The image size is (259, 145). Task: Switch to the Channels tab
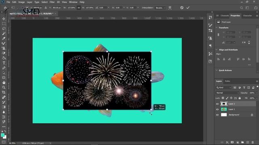coord(225,16)
